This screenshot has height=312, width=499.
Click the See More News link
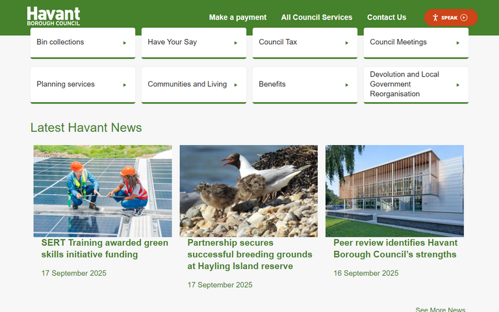pos(440,309)
